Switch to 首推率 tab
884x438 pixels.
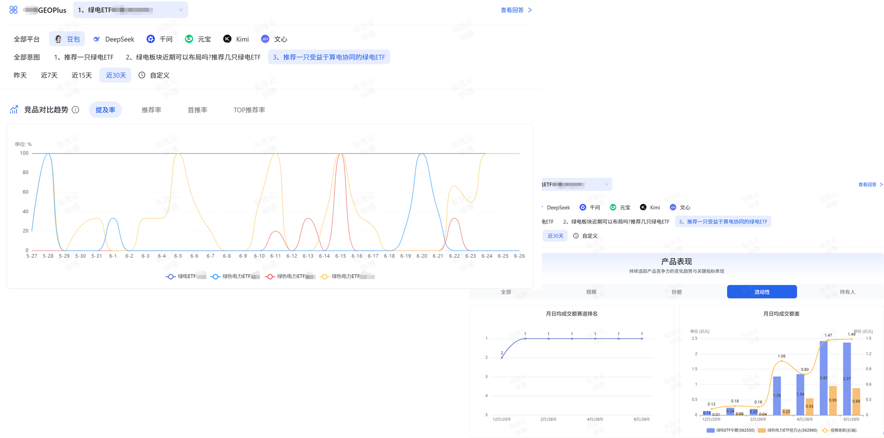pyautogui.click(x=197, y=110)
